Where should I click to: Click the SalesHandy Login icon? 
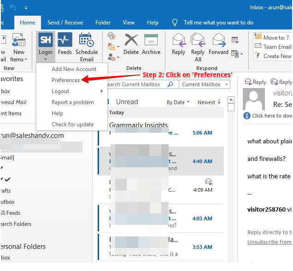[x=46, y=40]
